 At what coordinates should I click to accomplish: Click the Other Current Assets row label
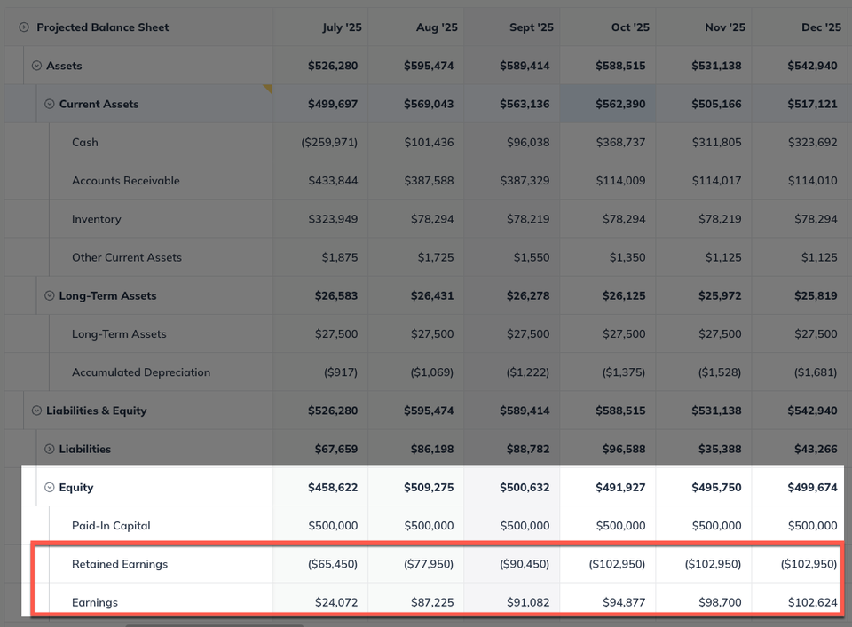click(127, 257)
